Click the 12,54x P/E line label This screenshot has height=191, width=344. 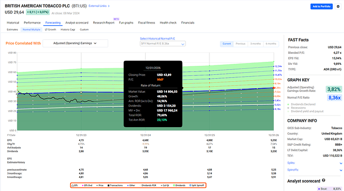pyautogui.click(x=278, y=66)
